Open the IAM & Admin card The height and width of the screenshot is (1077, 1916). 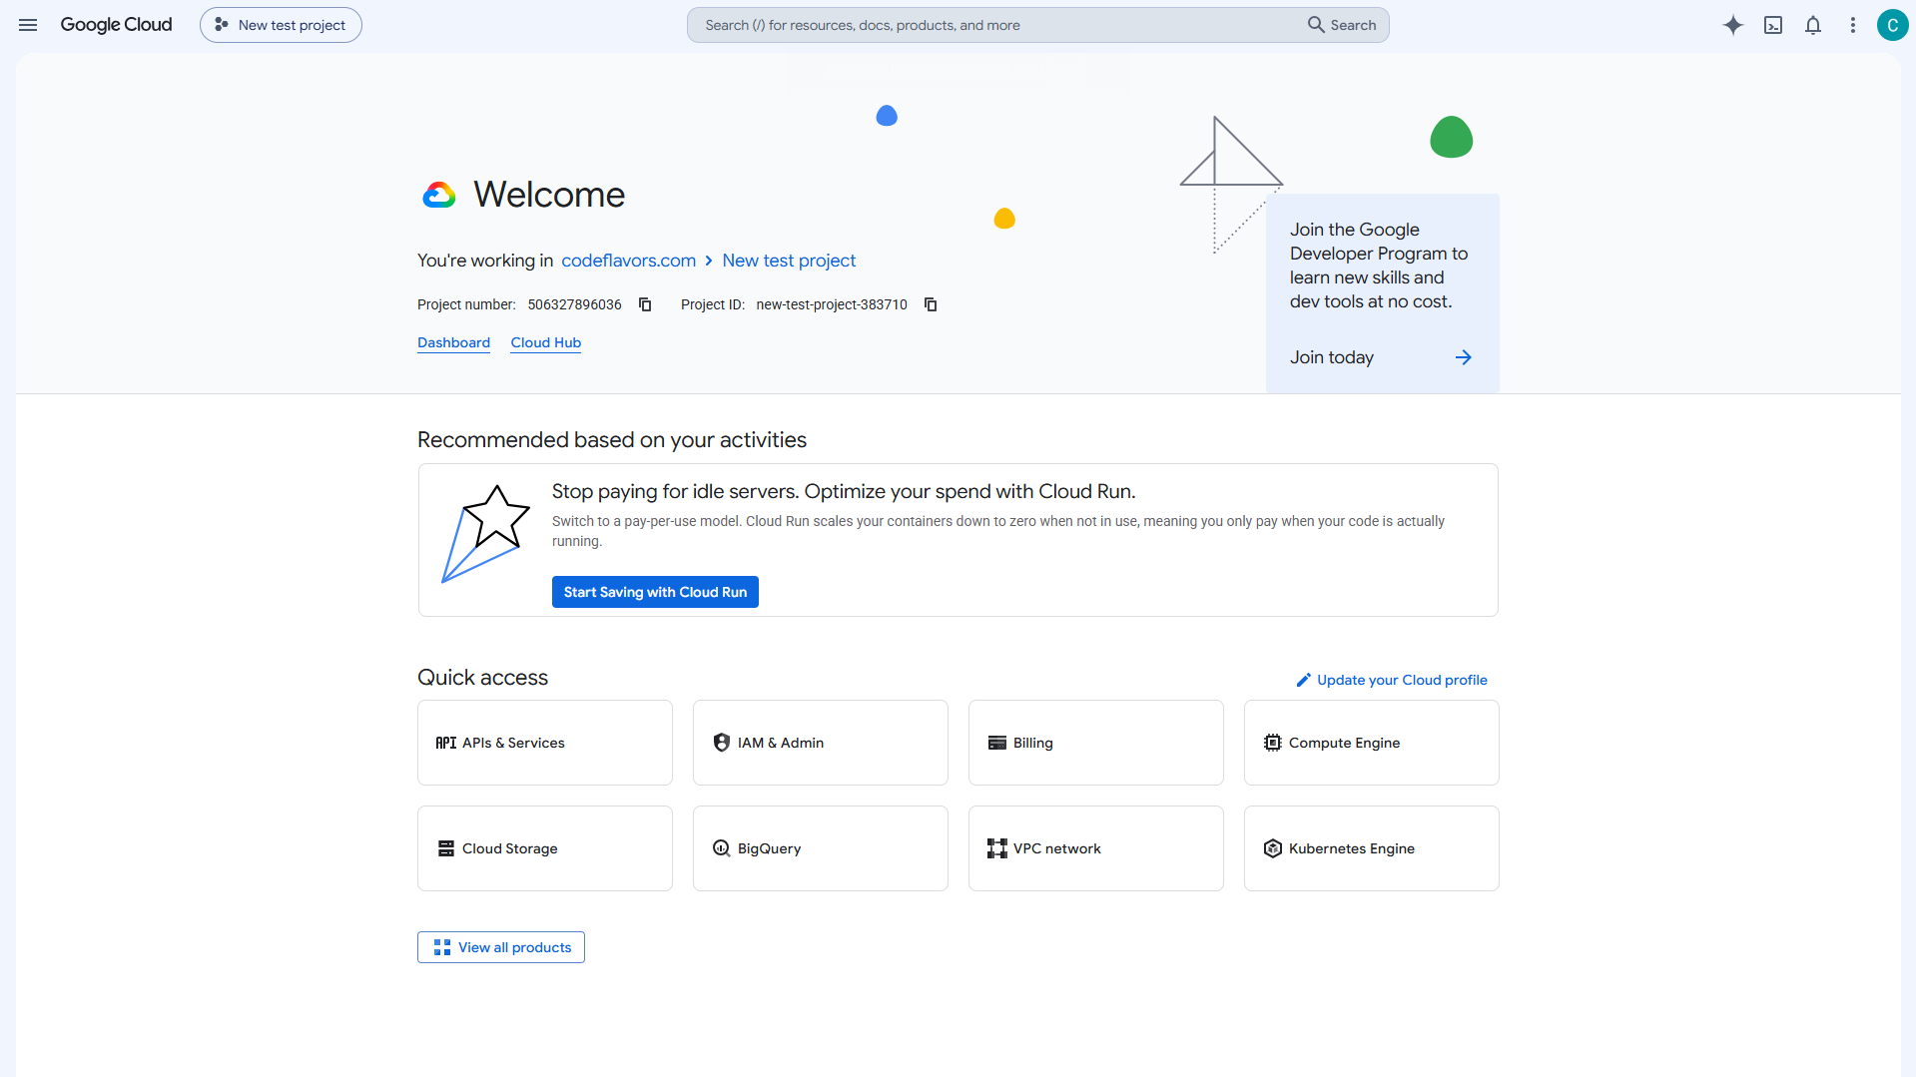pos(821,743)
